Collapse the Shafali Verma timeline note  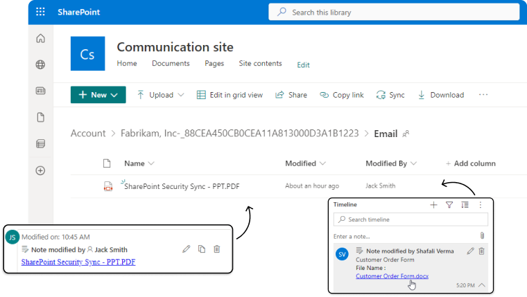[482, 285]
